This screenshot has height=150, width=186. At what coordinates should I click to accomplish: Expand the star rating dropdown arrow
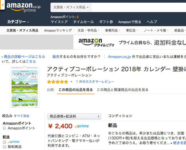click(x=71, y=82)
